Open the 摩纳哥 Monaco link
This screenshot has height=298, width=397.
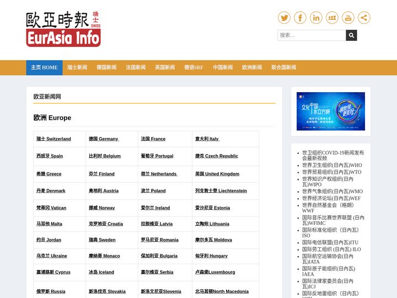pyautogui.click(x=104, y=256)
